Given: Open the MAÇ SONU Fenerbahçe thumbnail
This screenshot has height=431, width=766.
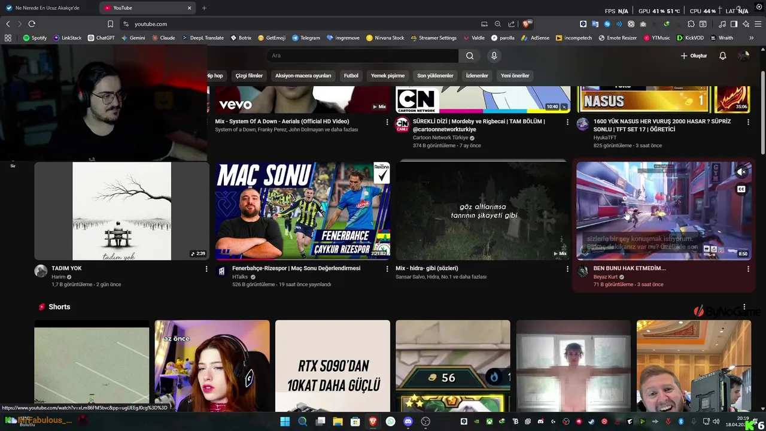Looking at the screenshot, I should coord(303,211).
